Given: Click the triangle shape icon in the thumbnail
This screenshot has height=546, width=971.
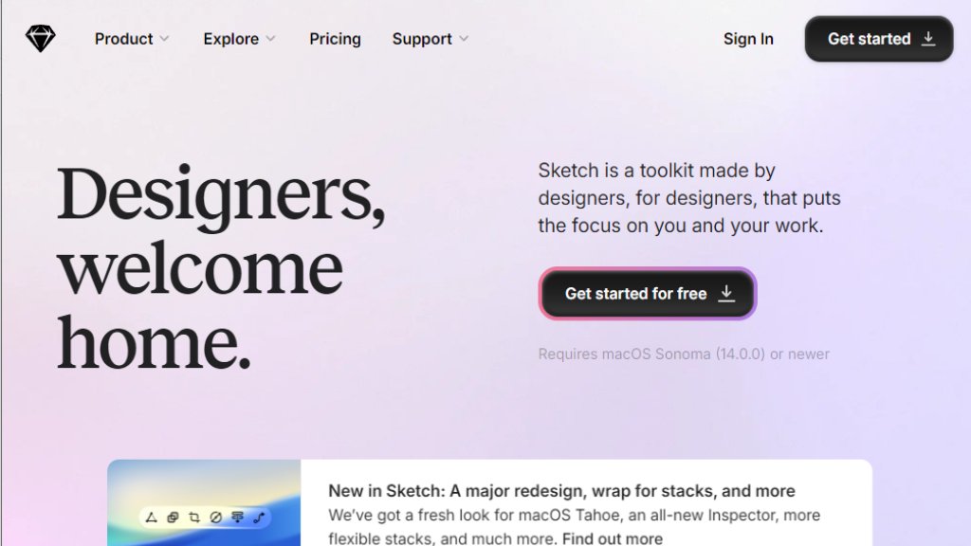Looking at the screenshot, I should tap(151, 518).
